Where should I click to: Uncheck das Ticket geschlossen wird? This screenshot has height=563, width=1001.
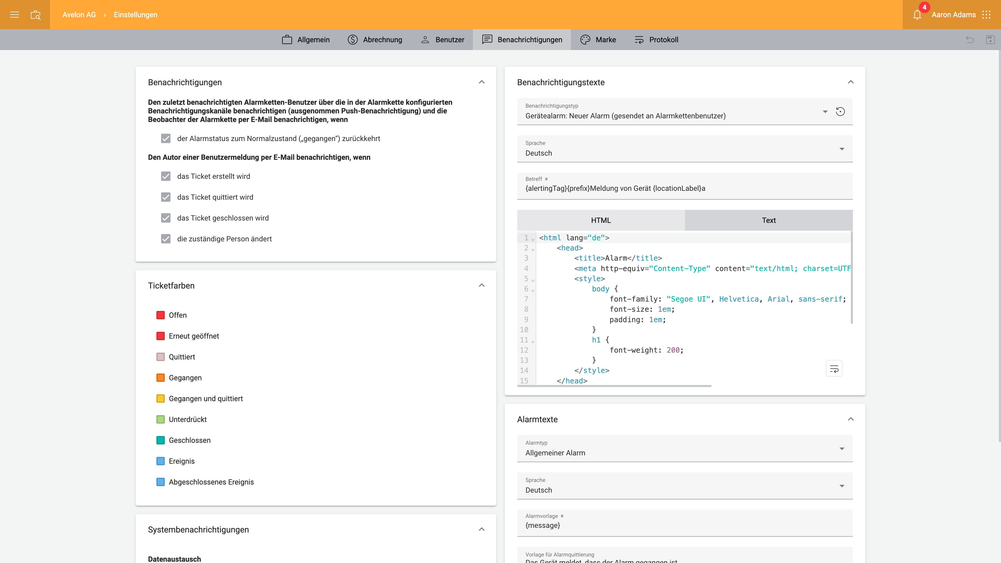(166, 218)
